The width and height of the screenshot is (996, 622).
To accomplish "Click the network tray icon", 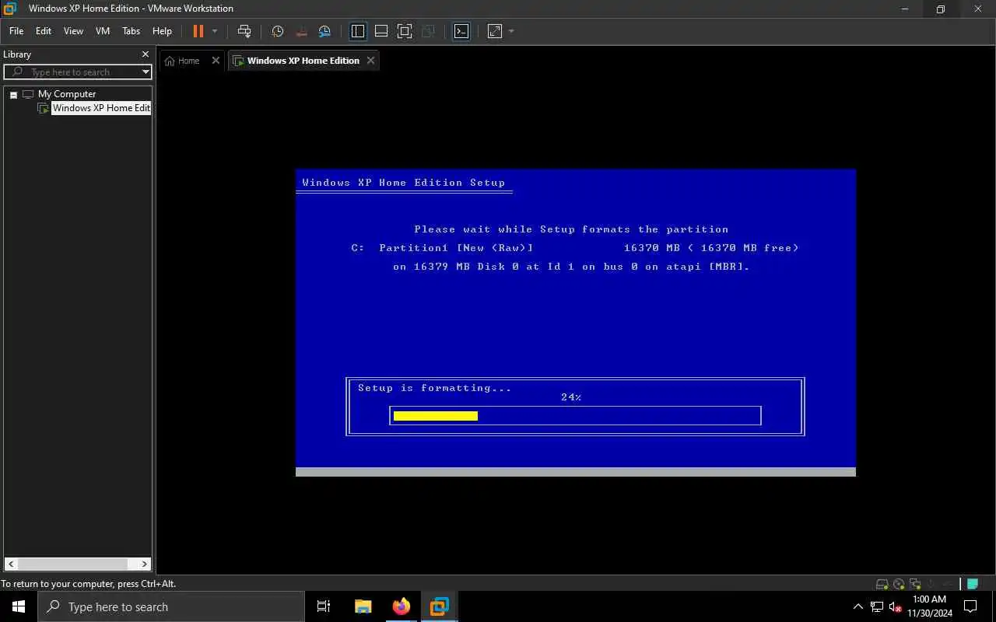I will tap(877, 606).
